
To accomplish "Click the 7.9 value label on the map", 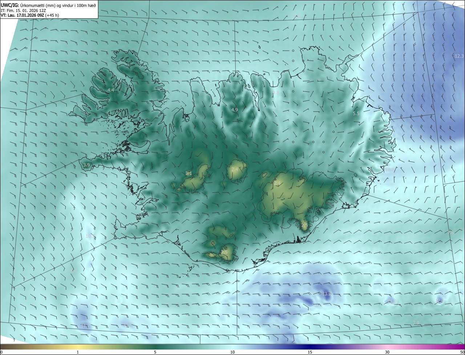I will click(416, 323).
